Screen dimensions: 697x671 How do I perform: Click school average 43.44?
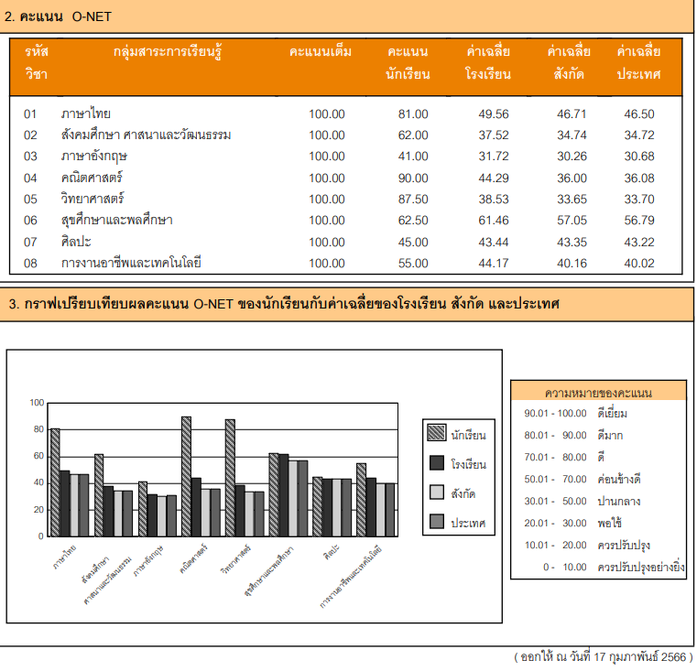[x=494, y=243]
